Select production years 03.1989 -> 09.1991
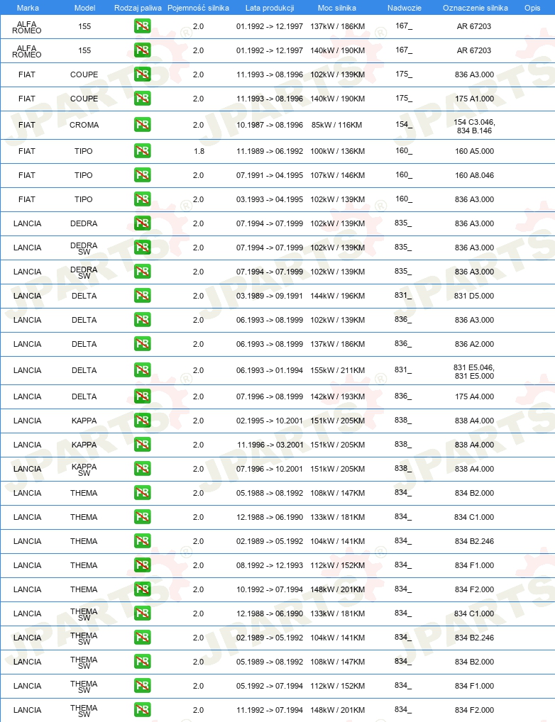This screenshot has height=722, width=555. click(x=270, y=296)
